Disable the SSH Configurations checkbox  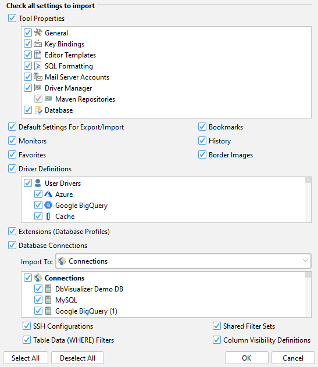[x=27, y=326]
